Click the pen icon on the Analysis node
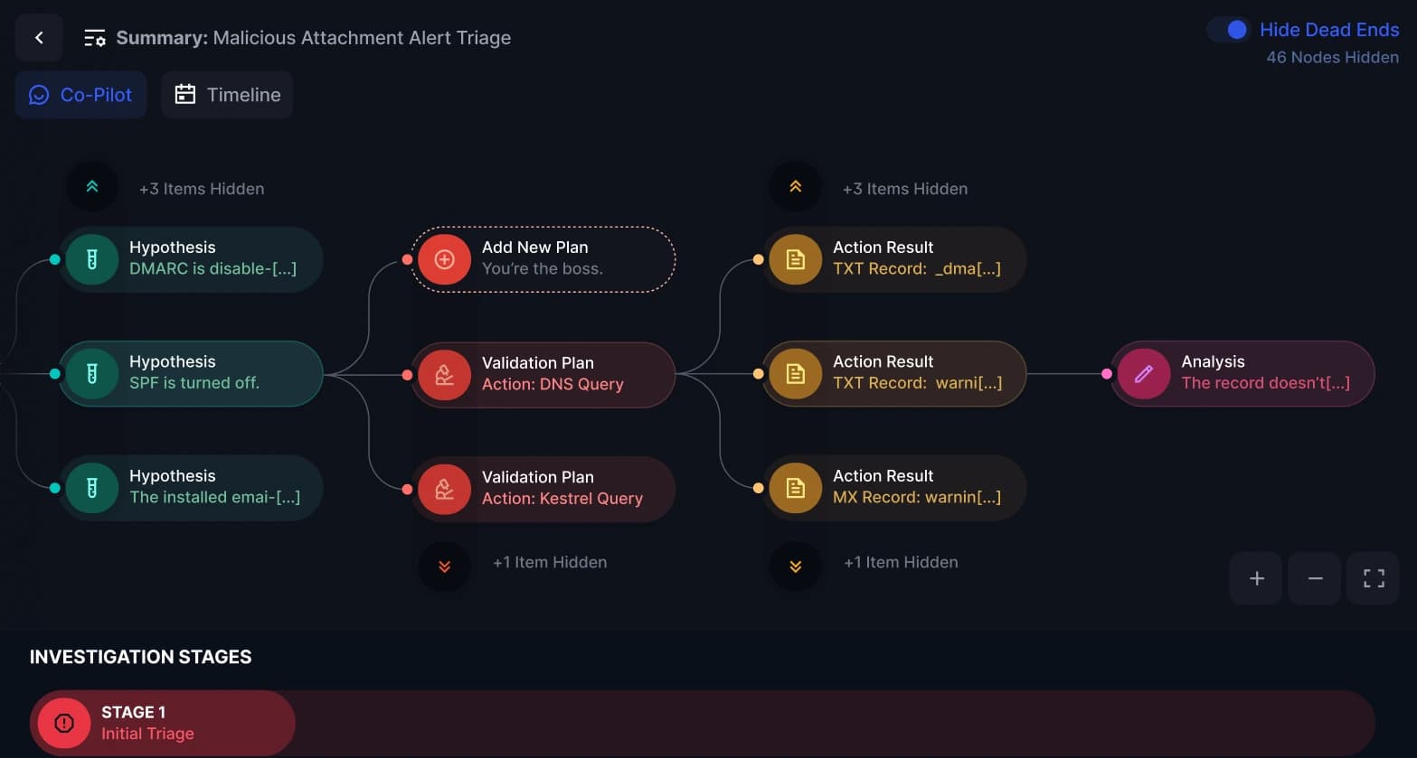Viewport: 1417px width, 758px height. (x=1144, y=373)
